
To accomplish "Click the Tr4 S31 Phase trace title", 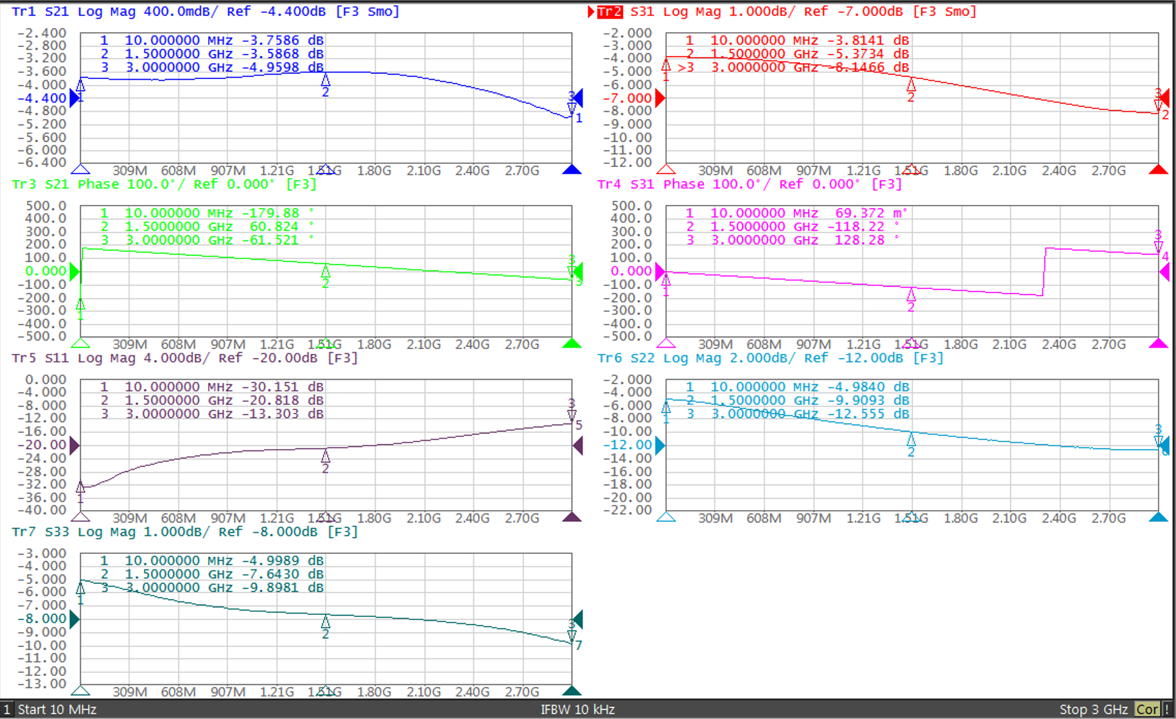I will click(750, 184).
